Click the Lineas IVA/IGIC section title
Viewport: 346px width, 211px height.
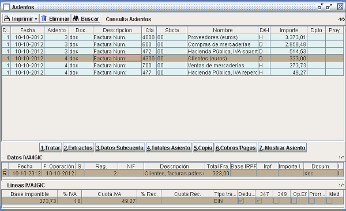[x=26, y=186]
